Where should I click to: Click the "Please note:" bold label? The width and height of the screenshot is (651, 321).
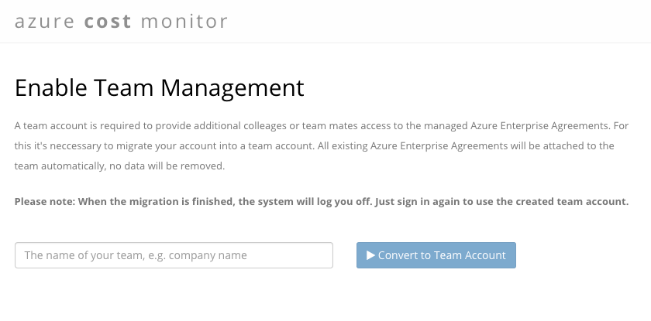(x=46, y=201)
